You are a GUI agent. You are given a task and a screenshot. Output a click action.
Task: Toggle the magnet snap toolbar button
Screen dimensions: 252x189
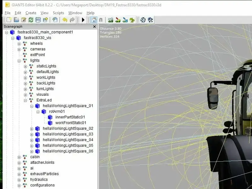[101, 20]
